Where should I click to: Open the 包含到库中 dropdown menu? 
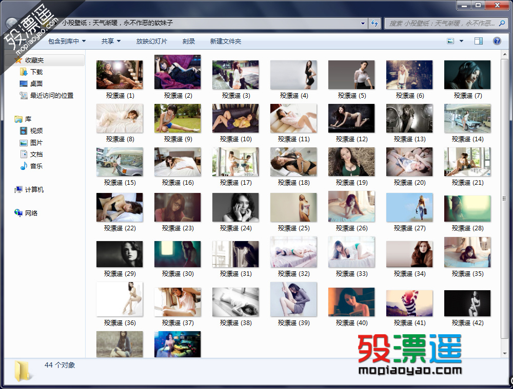coord(67,41)
